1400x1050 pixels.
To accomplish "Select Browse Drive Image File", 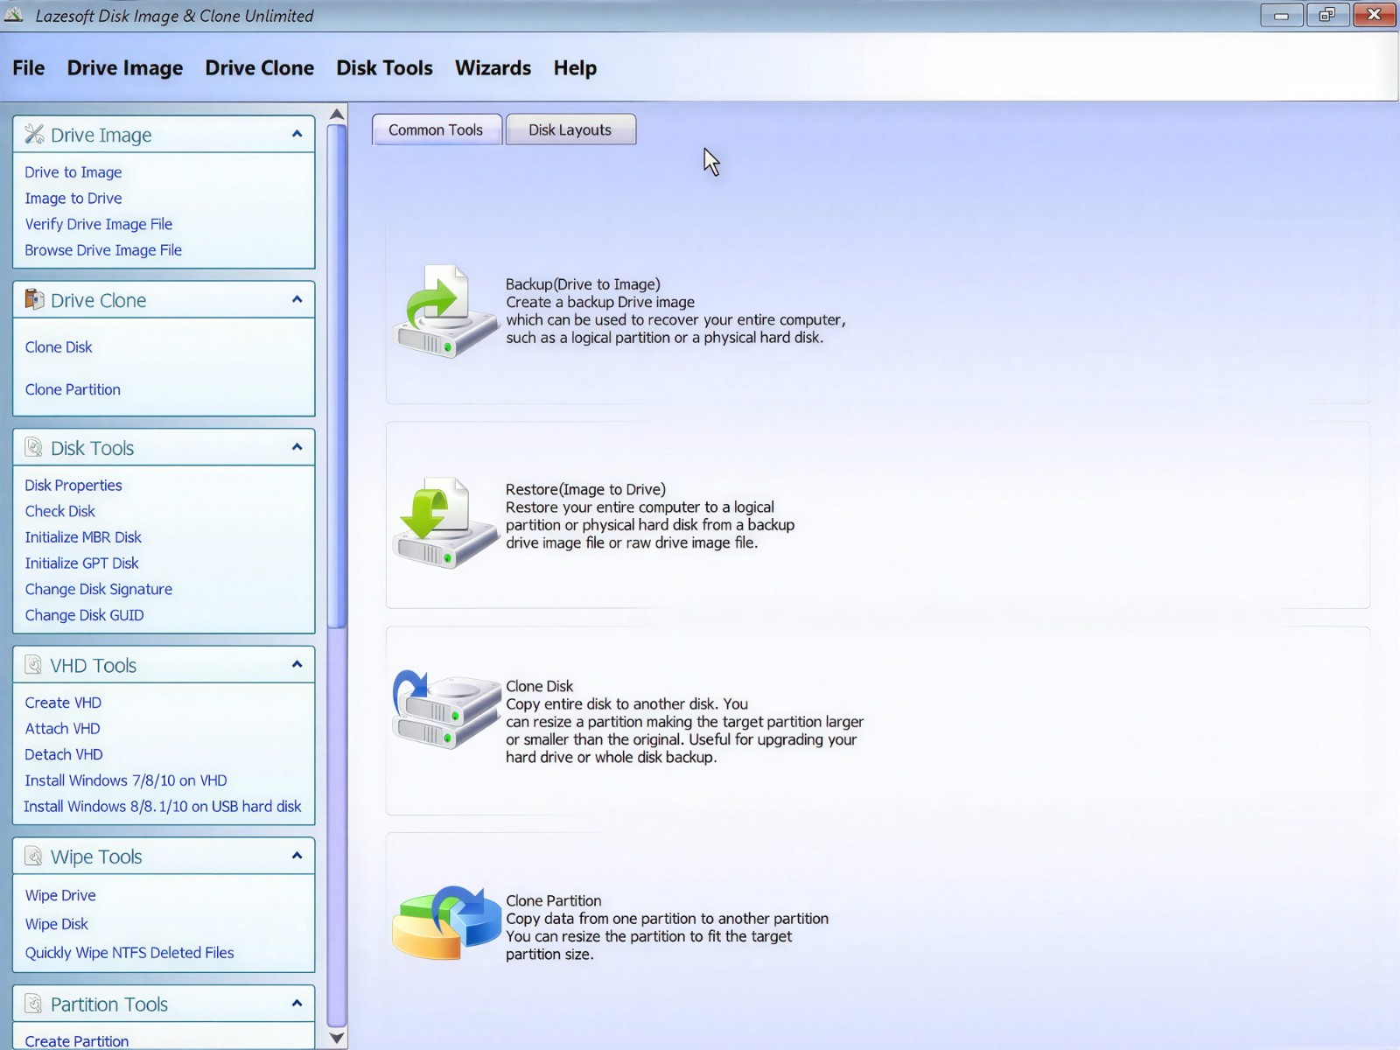I will point(103,250).
